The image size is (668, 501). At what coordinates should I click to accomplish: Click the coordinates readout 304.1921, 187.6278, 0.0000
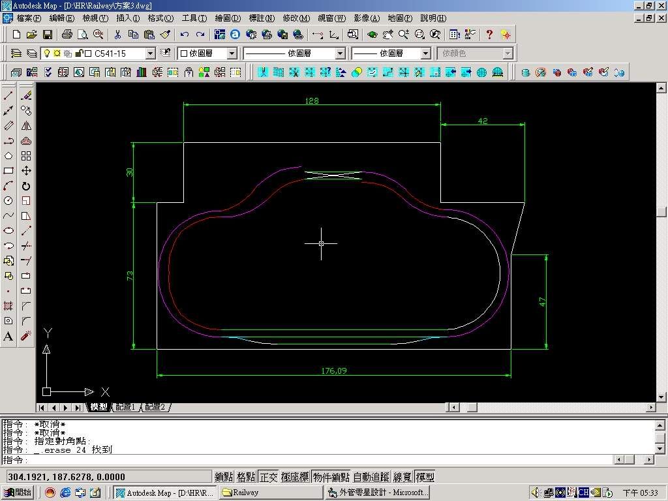pyautogui.click(x=110, y=477)
